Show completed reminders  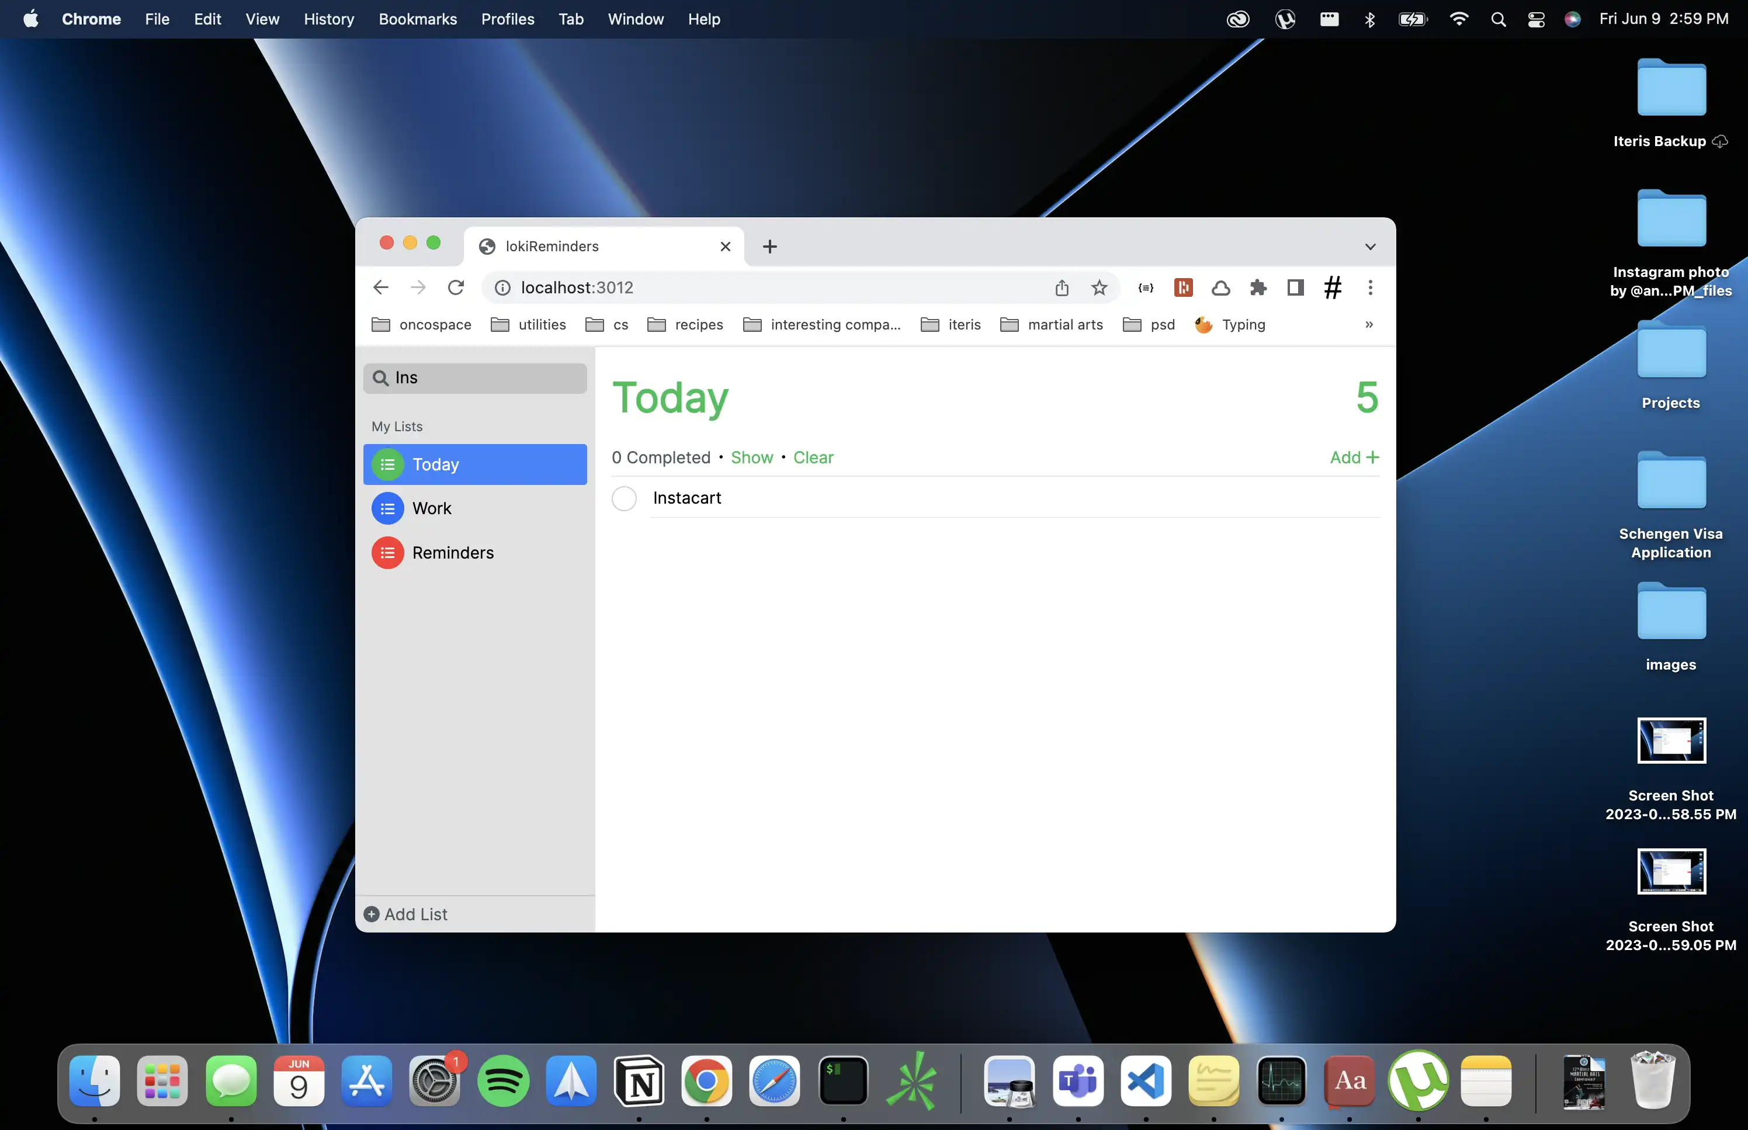pyautogui.click(x=751, y=457)
